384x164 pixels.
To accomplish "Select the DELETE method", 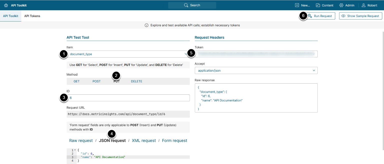I will (x=137, y=81).
